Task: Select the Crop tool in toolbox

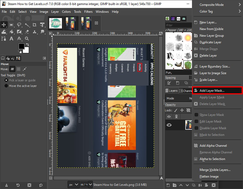Action: tap(35, 25)
